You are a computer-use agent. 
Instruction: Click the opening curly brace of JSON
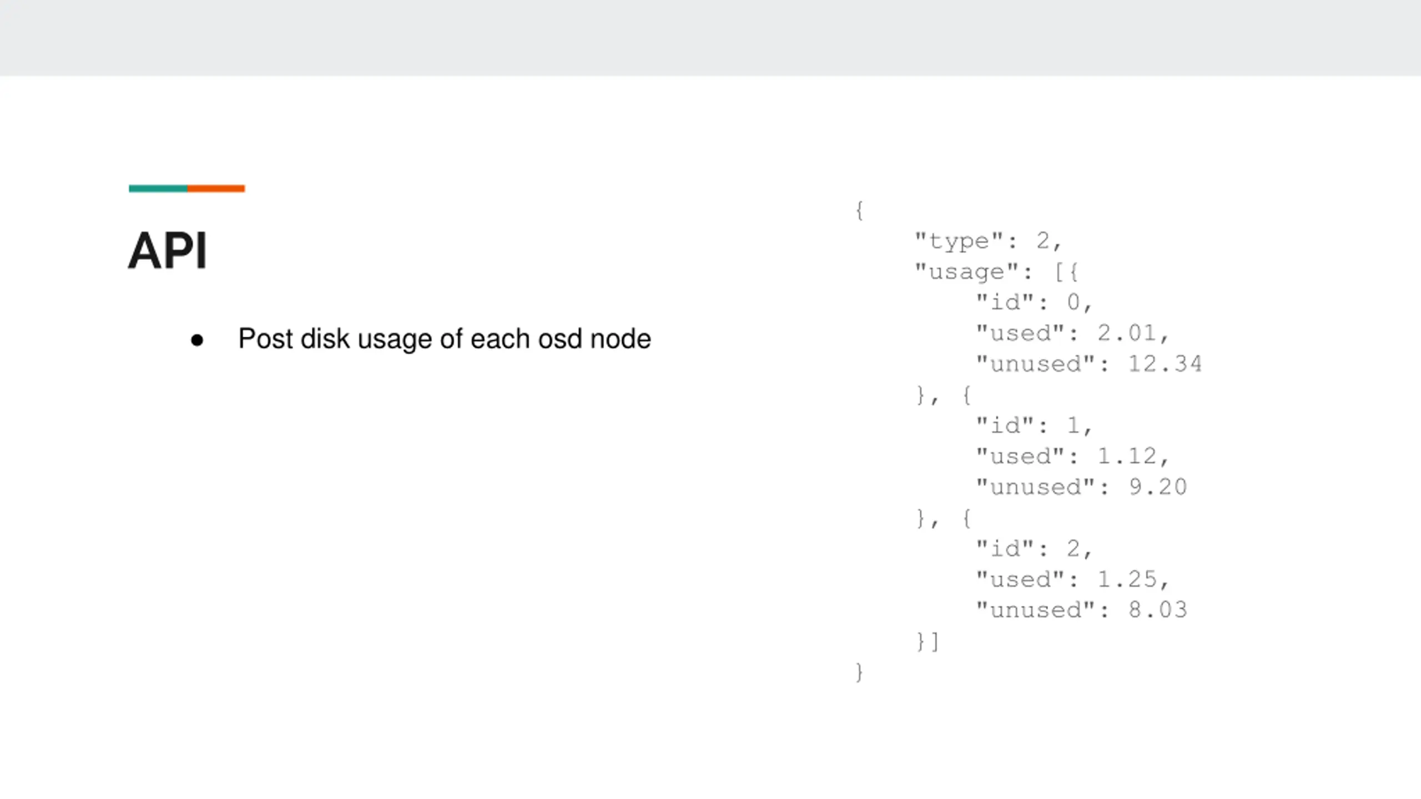(859, 210)
